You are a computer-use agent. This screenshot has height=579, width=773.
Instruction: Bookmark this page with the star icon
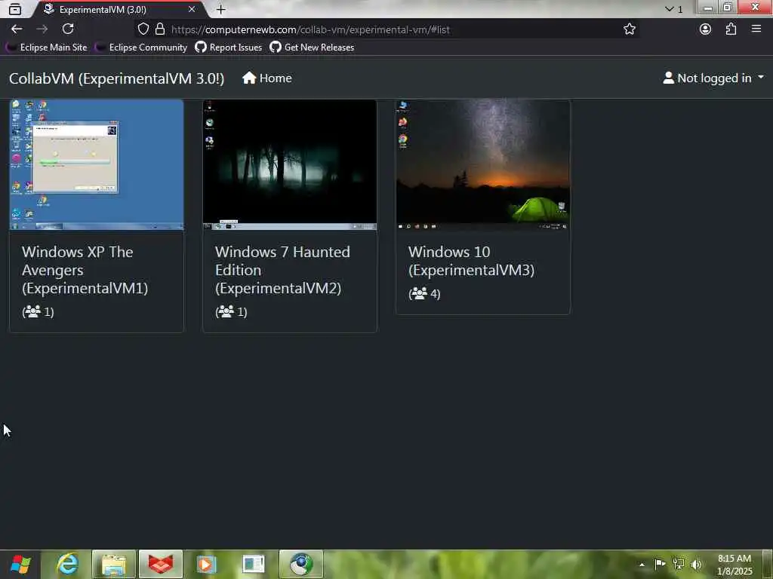point(630,29)
